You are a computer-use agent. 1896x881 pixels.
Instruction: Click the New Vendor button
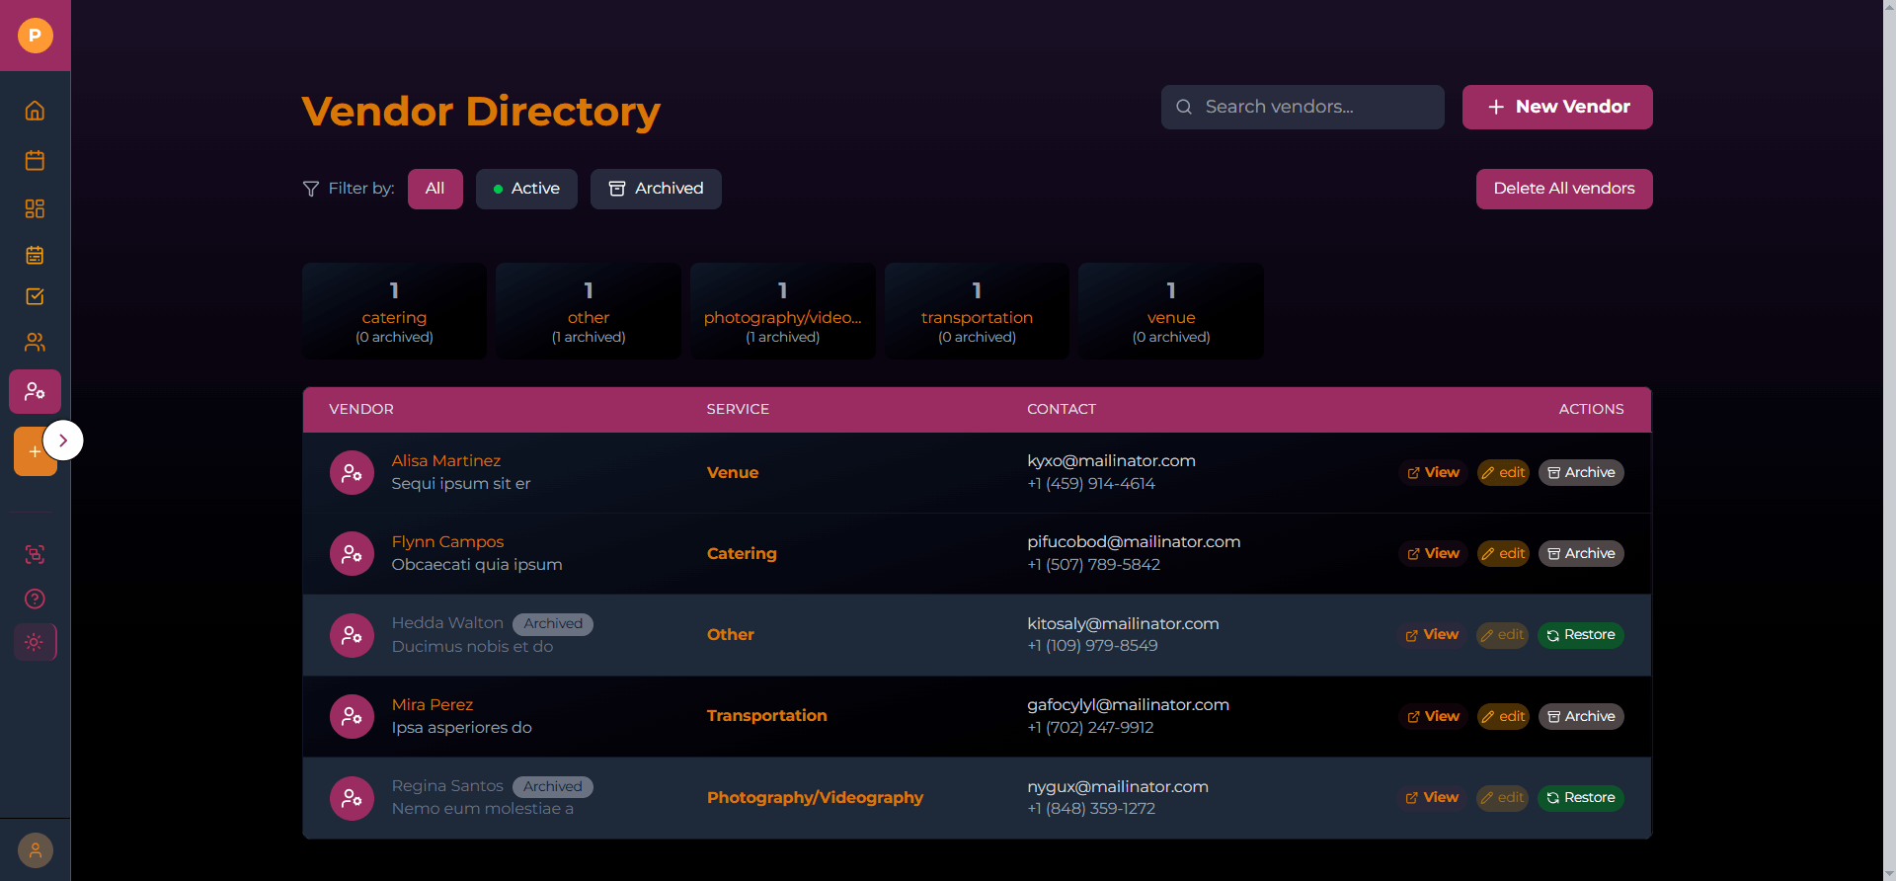(1557, 107)
